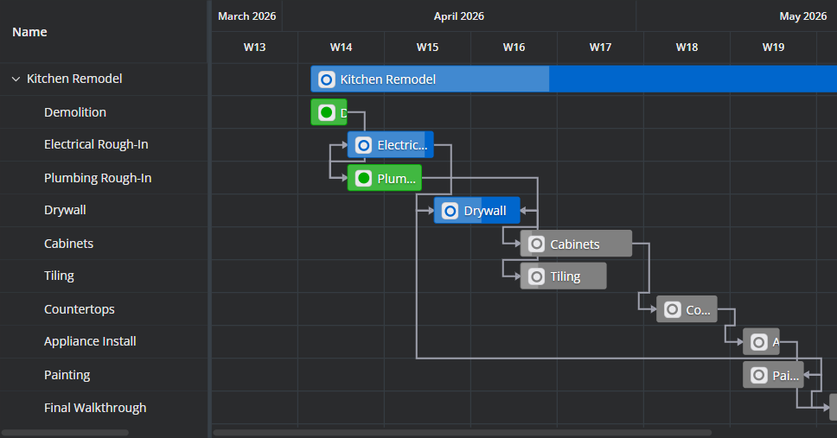Click the W15 week header
837x438 pixels.
[427, 47]
